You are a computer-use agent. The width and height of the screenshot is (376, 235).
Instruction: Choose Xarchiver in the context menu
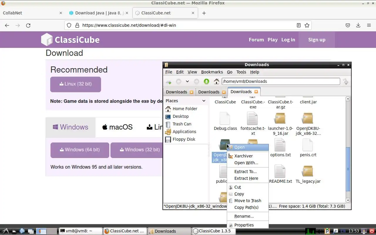[248, 156]
